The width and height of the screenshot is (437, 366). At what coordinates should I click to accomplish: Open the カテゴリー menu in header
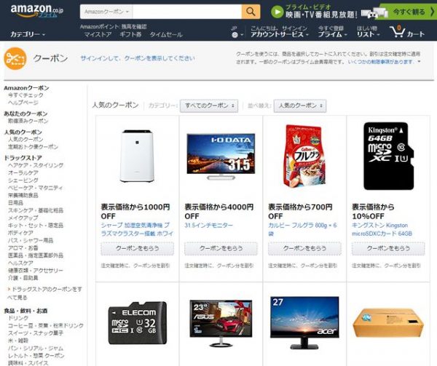(28, 34)
